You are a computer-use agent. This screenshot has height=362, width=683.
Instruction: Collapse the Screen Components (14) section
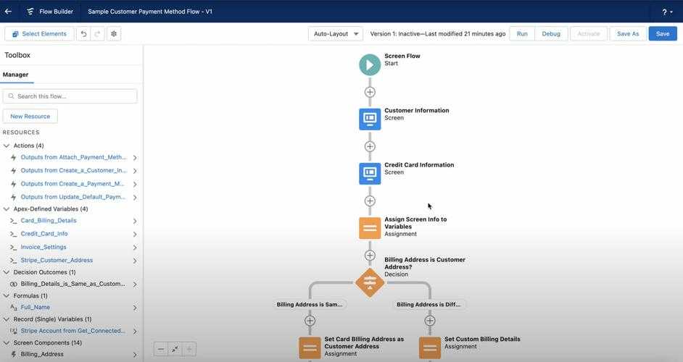(7, 343)
